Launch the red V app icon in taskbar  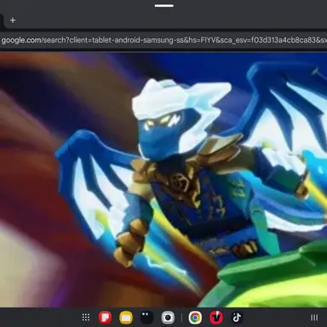(x=216, y=318)
